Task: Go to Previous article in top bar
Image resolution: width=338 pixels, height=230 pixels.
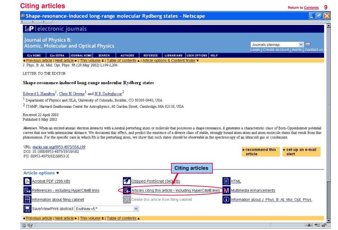Action: point(39,60)
